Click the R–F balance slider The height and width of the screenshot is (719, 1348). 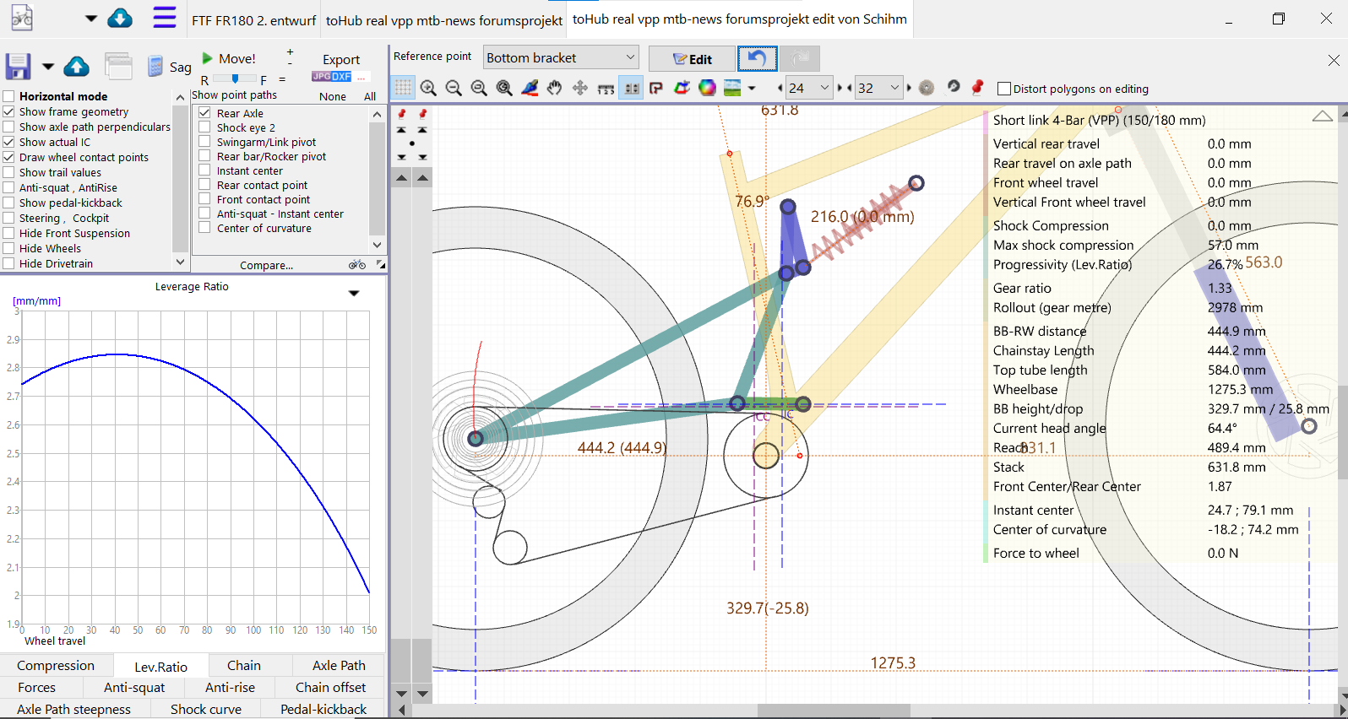coord(234,79)
